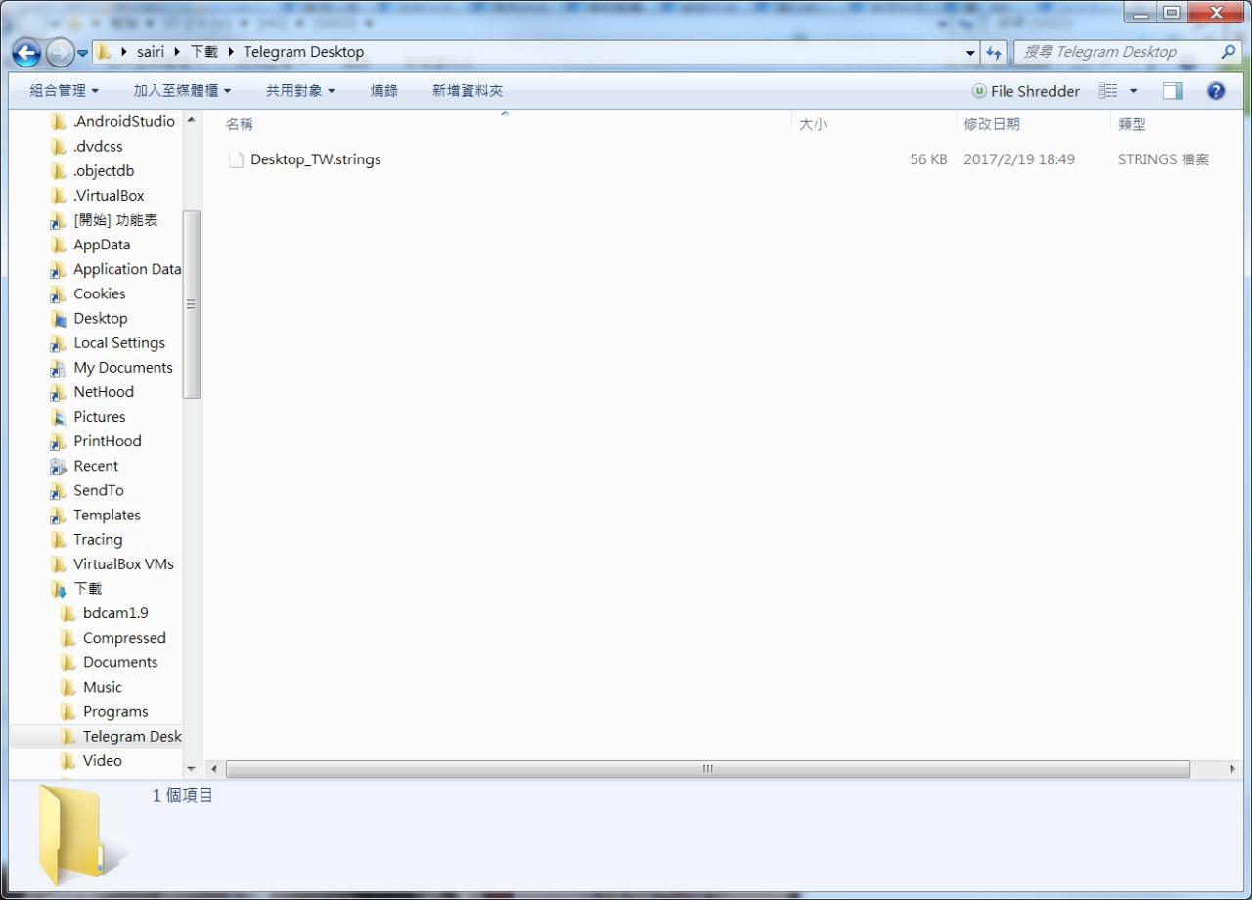This screenshot has width=1252, height=900.
Task: Select the Desktop_TW.strings file icon
Action: click(x=236, y=159)
